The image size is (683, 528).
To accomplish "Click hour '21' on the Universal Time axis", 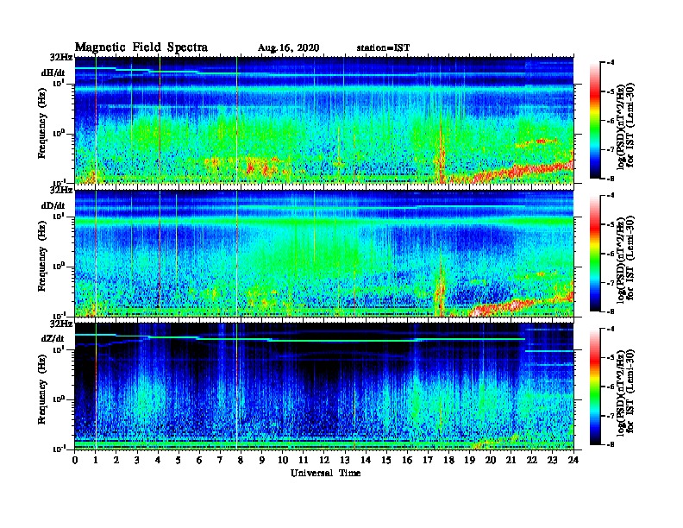I will coord(511,460).
